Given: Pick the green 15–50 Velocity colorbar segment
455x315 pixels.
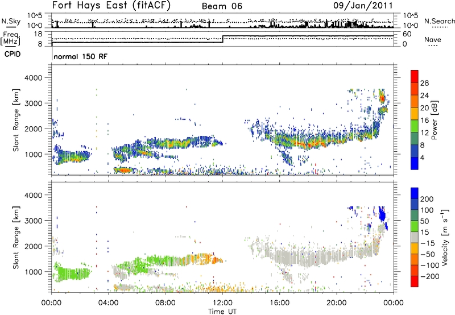Looking at the screenshot, I should point(415,226).
